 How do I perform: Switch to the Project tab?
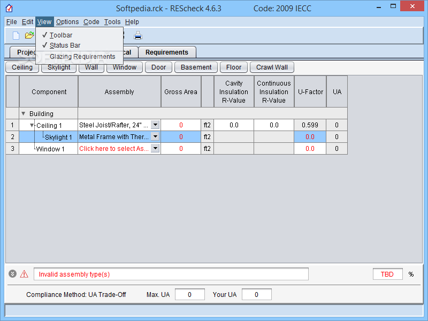[x=22, y=52]
